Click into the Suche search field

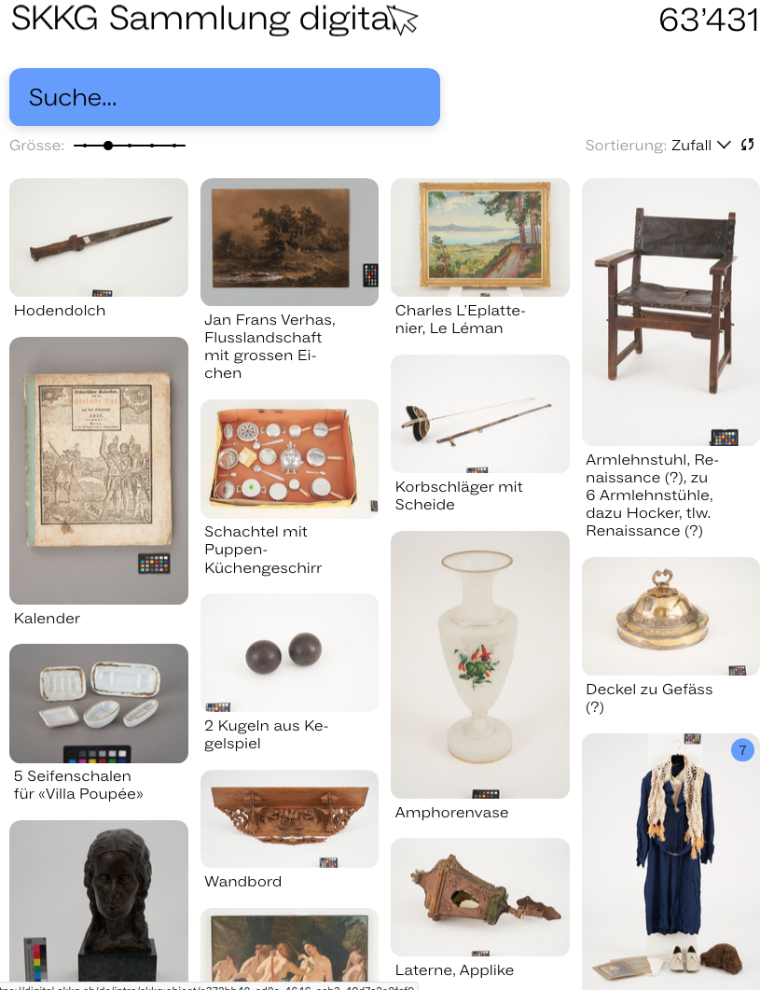[225, 97]
